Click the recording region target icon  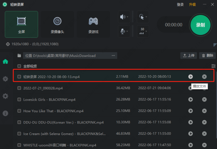coord(8,44)
